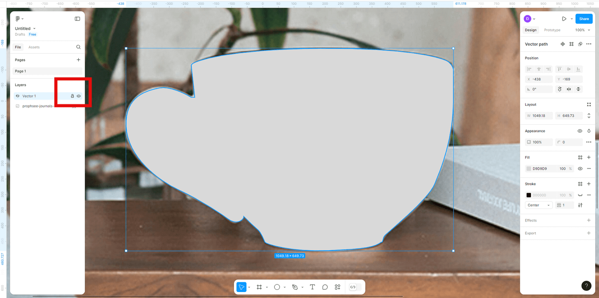Open the D9D9D9 fill color swatch
599x298 pixels.
pyautogui.click(x=529, y=168)
